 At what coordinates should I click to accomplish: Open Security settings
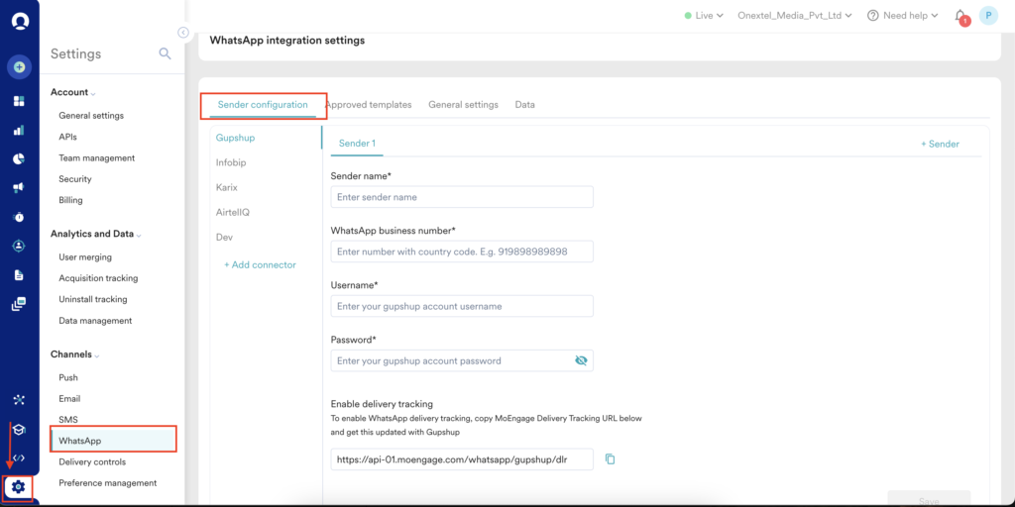coord(75,179)
